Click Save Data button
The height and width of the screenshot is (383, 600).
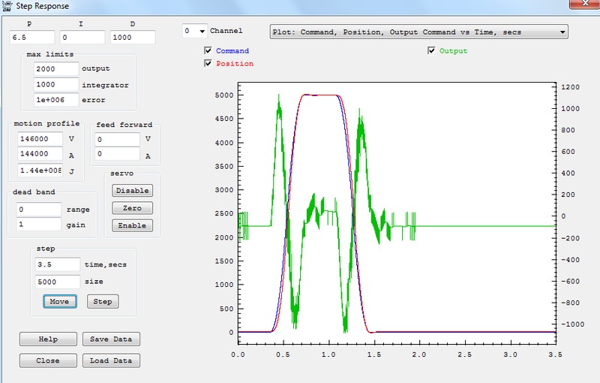pyautogui.click(x=110, y=339)
